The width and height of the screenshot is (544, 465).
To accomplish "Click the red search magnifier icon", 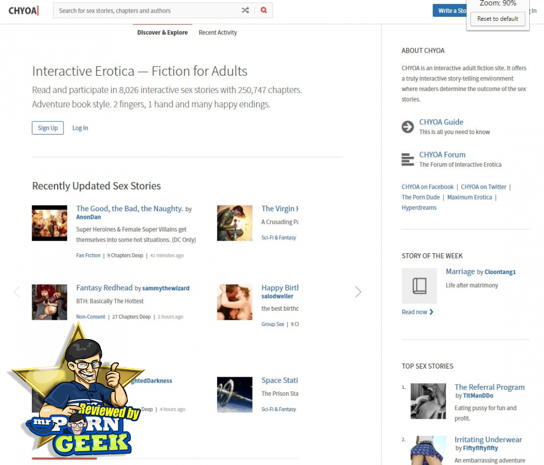I will pos(264,11).
